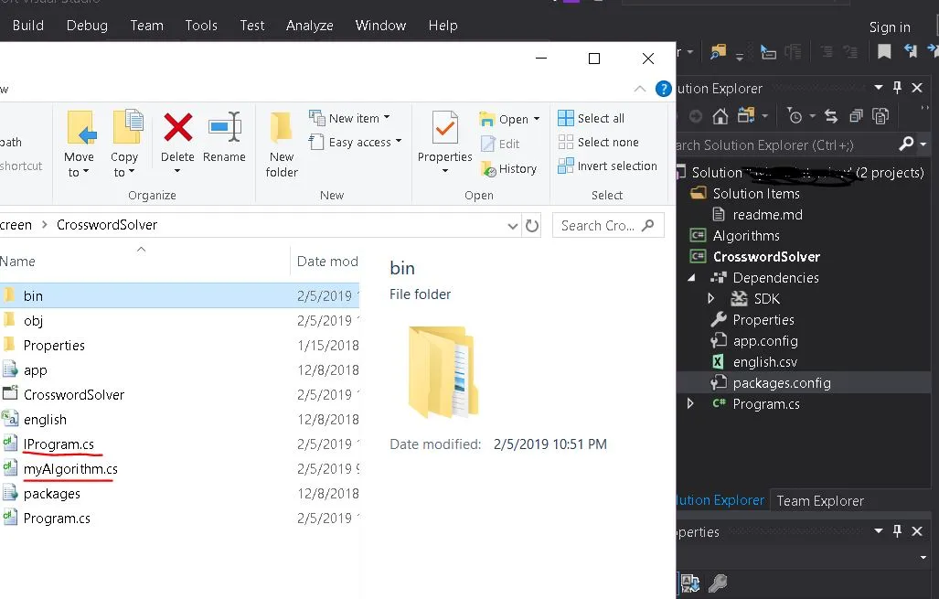The image size is (939, 599).
Task: Click the File Explorer help question mark
Action: [x=663, y=89]
